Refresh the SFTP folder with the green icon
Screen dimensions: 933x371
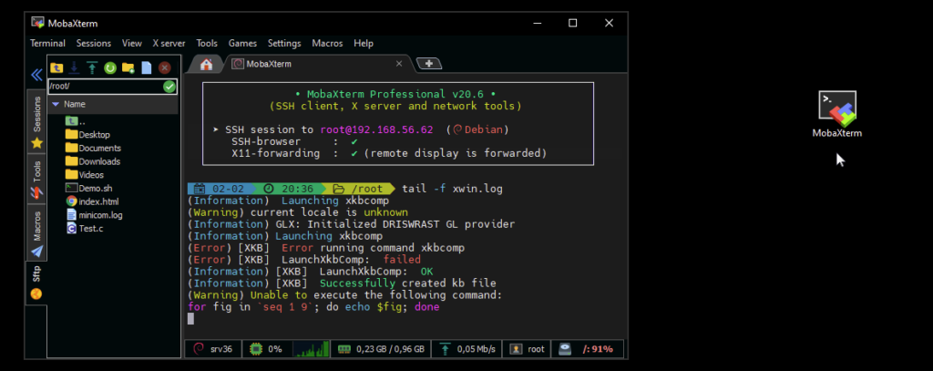[110, 67]
